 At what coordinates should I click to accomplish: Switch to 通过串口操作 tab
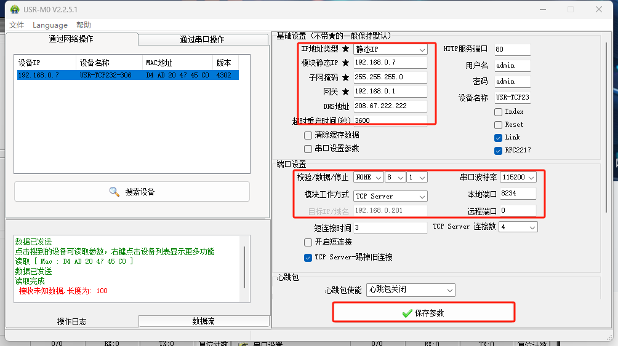tap(202, 39)
